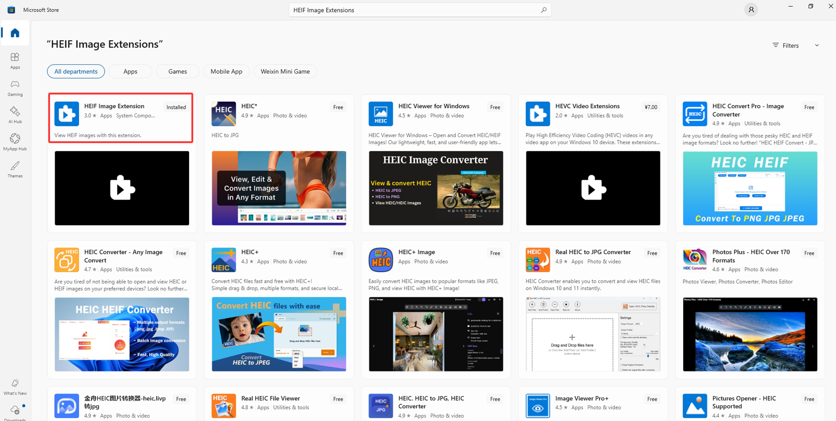Select the Mobile App filter tab

(x=227, y=71)
